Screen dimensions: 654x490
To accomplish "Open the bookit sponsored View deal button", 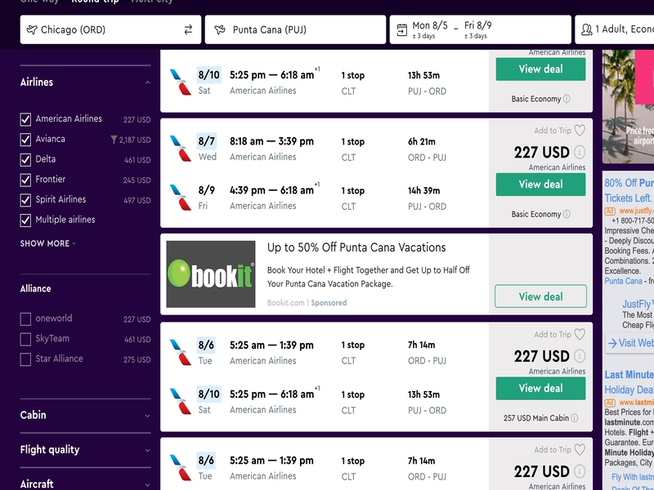I will [x=540, y=296].
